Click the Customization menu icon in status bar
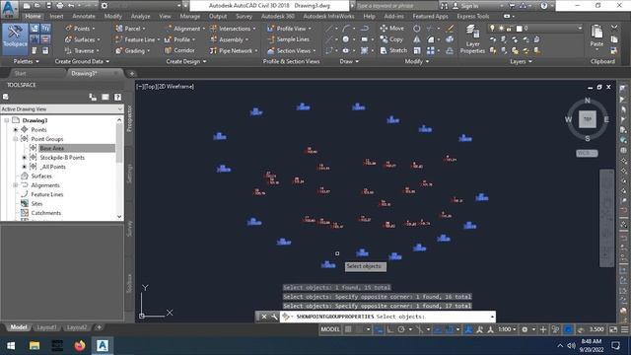The height and width of the screenshot is (355, 631). (624, 329)
